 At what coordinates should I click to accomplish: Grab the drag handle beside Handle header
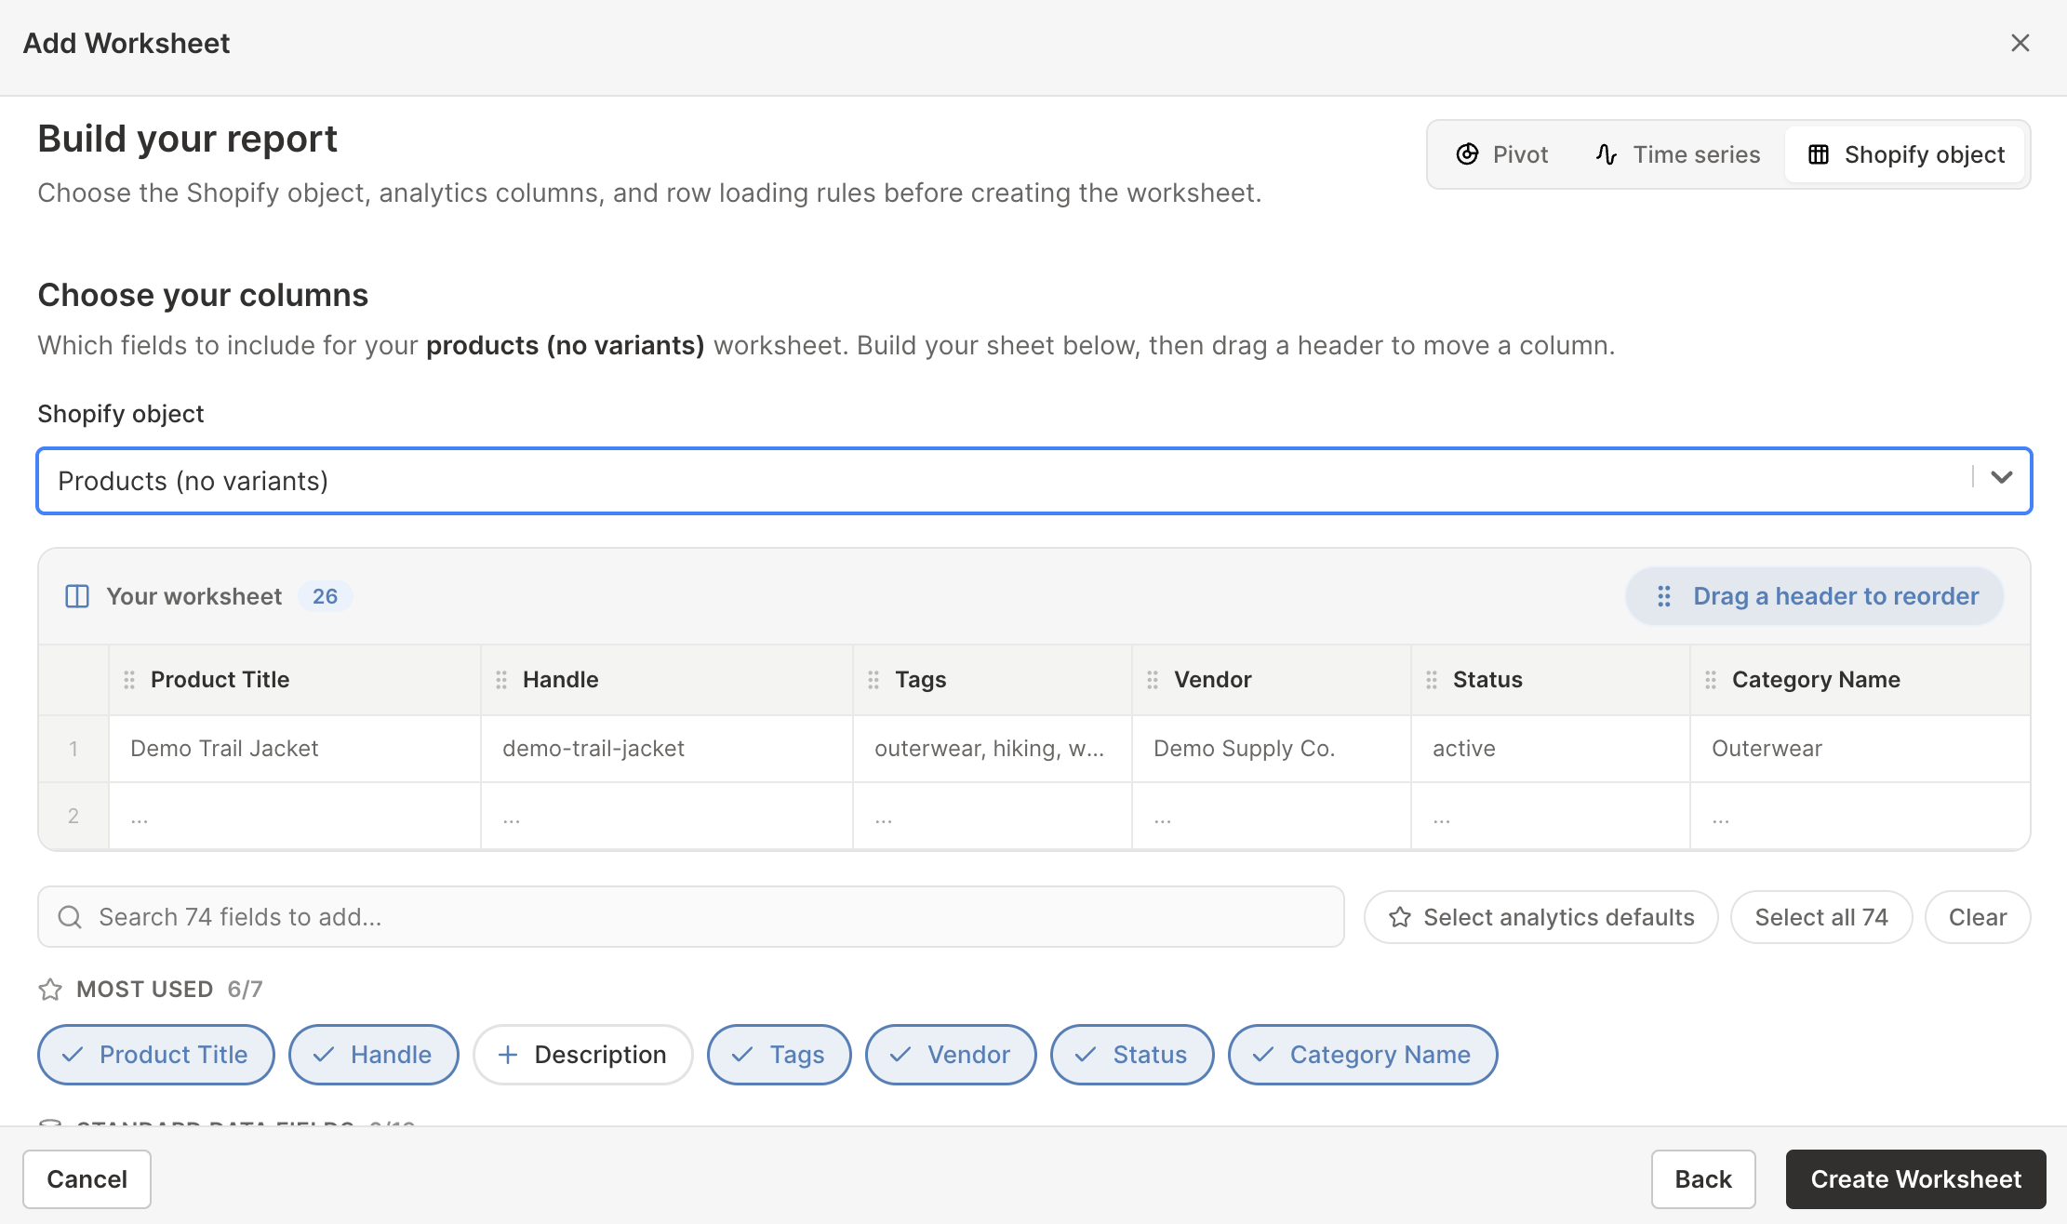[x=501, y=680]
